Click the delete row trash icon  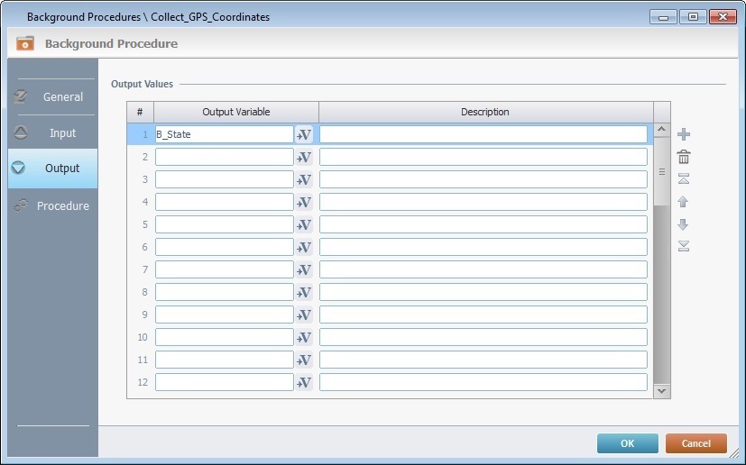[x=684, y=157]
